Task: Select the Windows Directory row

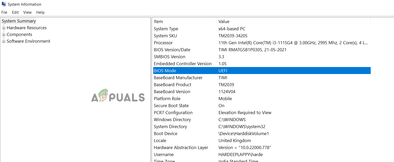Action: [172, 120]
